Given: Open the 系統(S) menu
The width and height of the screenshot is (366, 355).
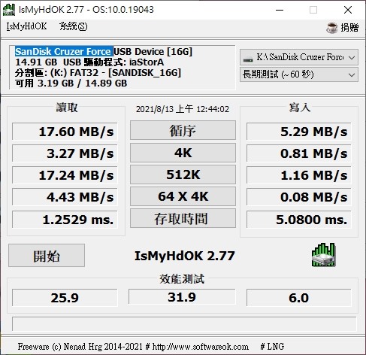Looking at the screenshot, I should [x=73, y=26].
